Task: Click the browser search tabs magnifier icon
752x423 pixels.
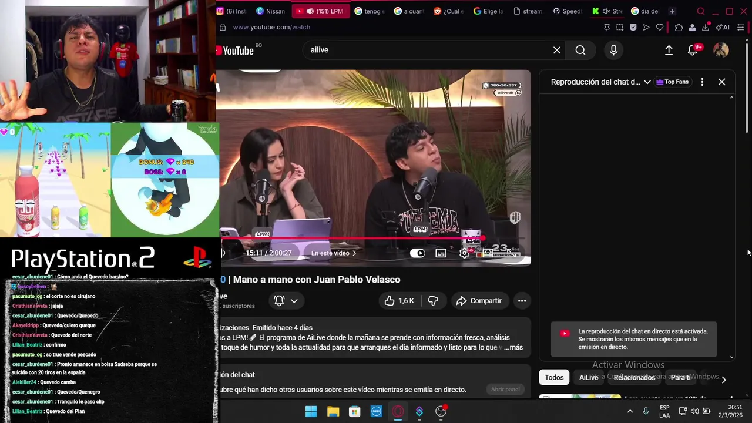Action: click(700, 11)
